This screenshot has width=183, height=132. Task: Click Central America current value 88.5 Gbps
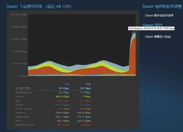[x=63, y=125]
